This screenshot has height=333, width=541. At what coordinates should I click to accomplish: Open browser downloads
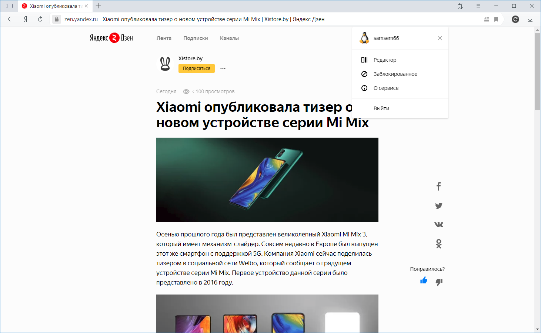[x=530, y=19]
